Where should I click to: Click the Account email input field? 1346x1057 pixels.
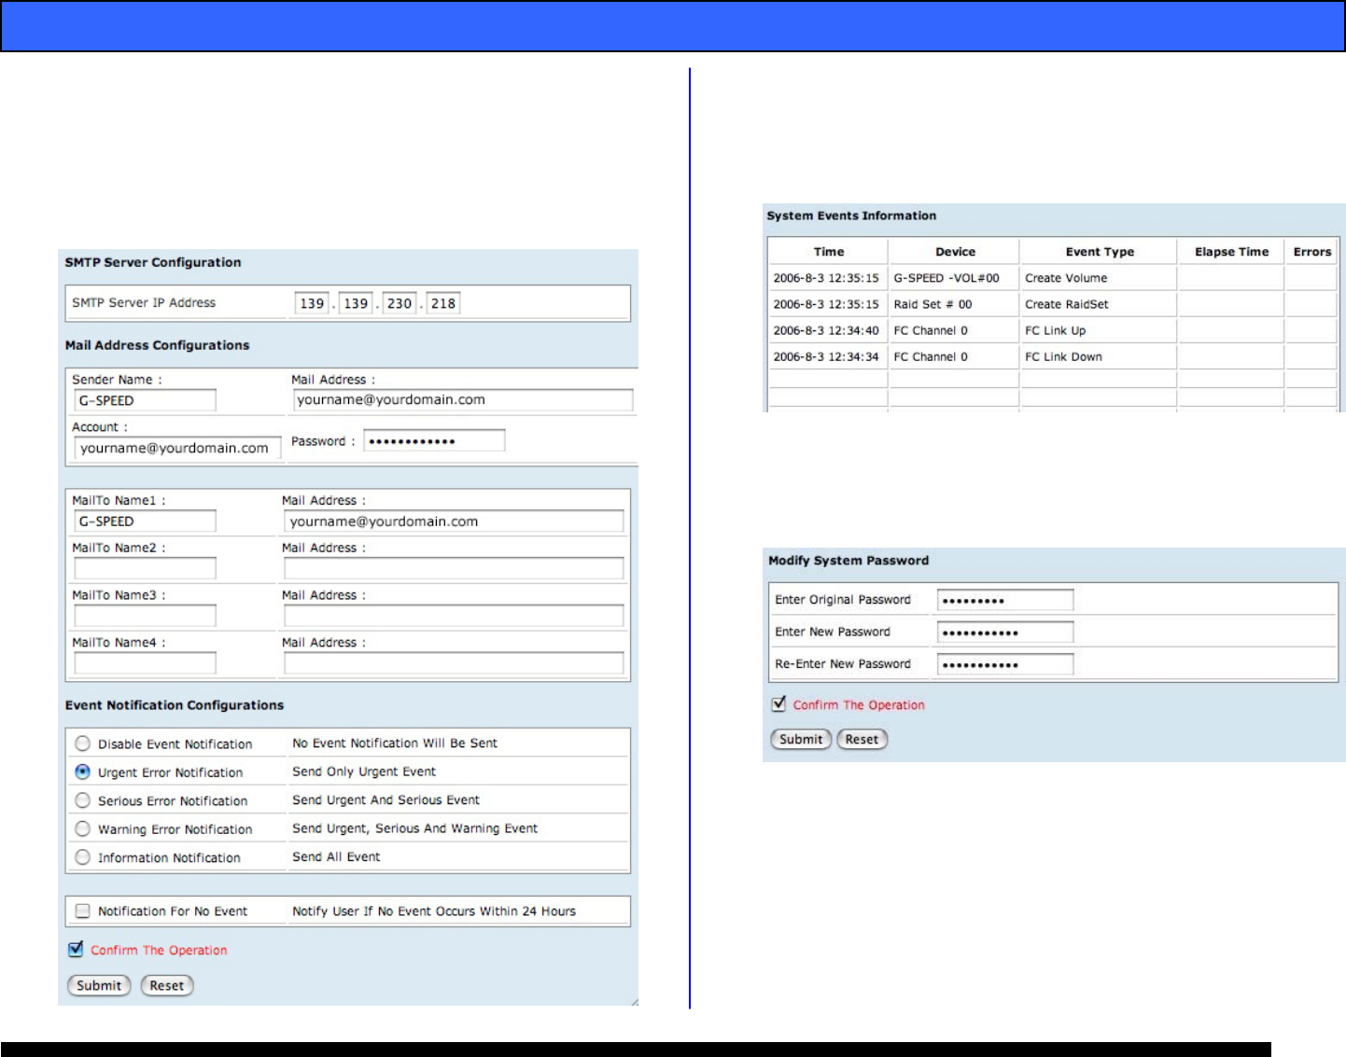177,448
